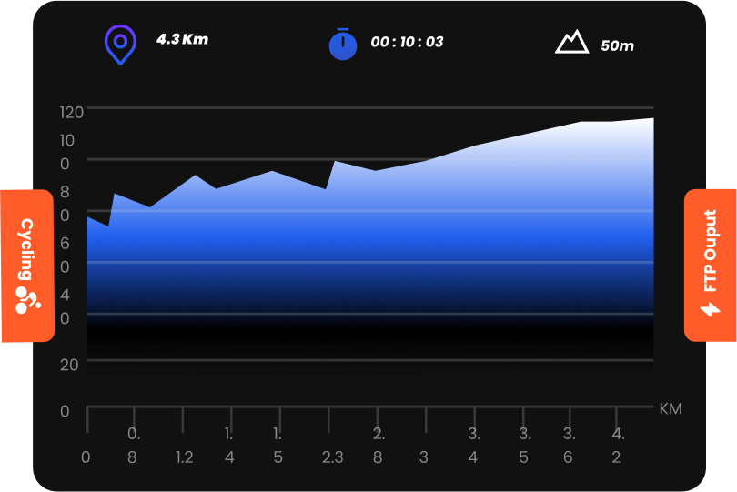This screenshot has height=492, width=737.
Task: Click the blue stopwatch icon
Action: pos(342,45)
